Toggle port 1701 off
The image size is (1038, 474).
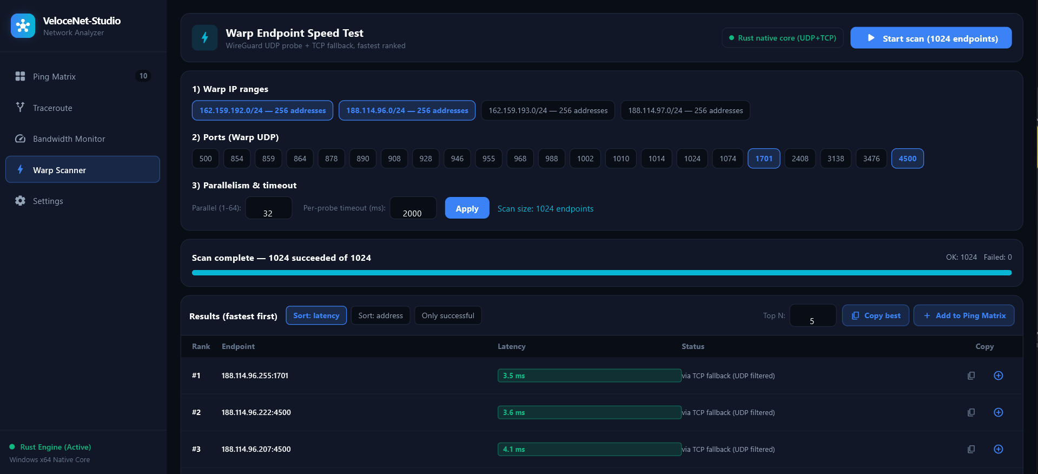(x=764, y=159)
